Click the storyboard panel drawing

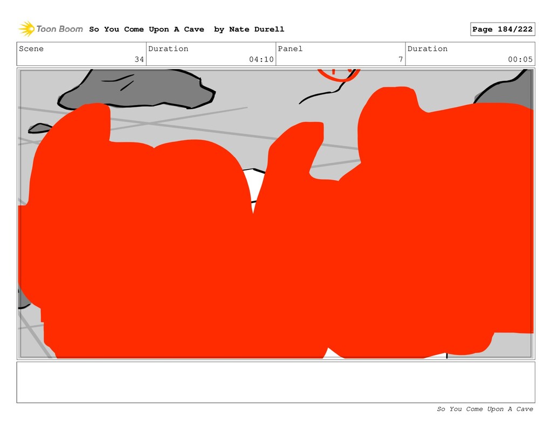[275, 214]
